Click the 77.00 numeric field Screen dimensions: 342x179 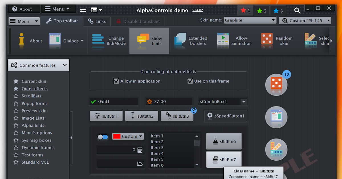pos(169,101)
